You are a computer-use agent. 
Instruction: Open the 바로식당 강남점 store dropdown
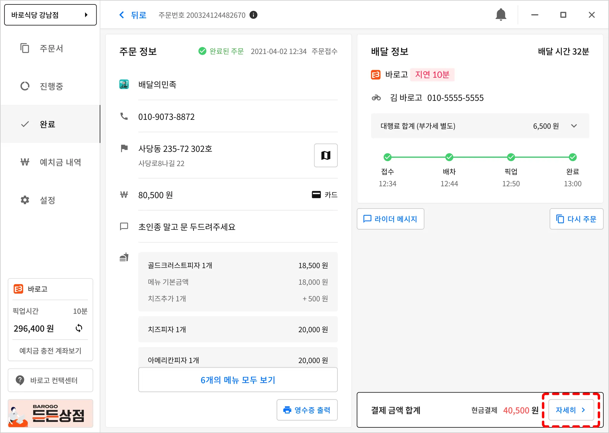tap(50, 15)
